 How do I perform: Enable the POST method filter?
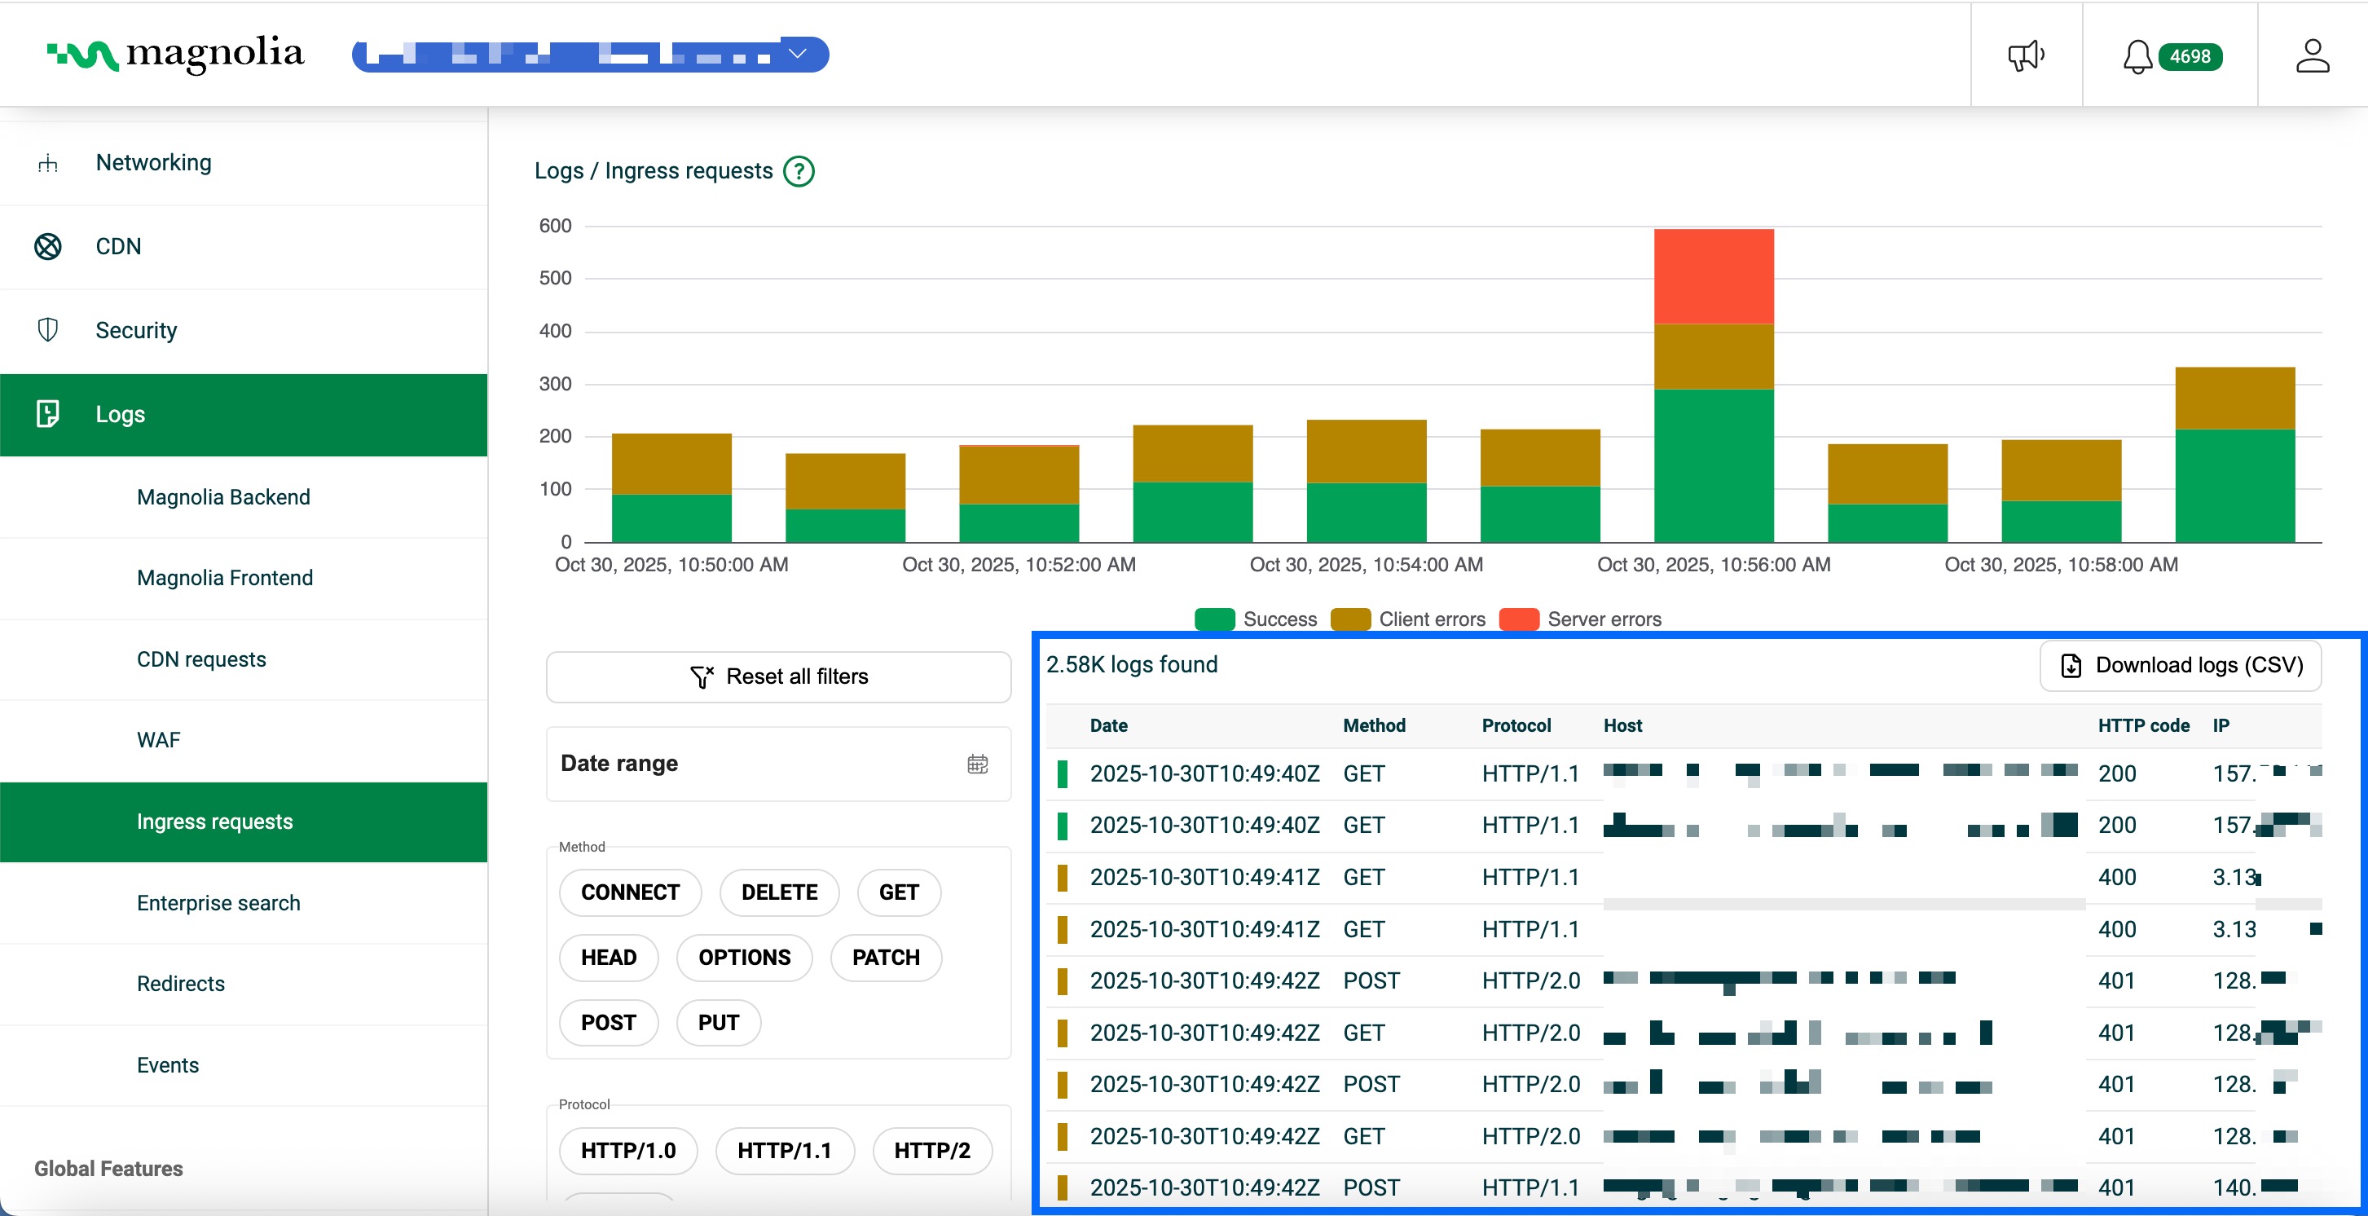[x=608, y=1022]
